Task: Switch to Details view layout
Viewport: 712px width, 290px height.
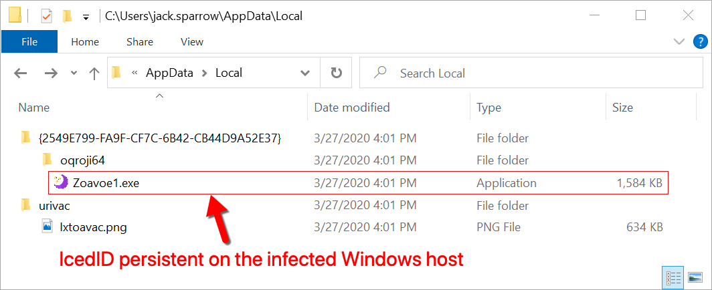Action: pyautogui.click(x=672, y=276)
